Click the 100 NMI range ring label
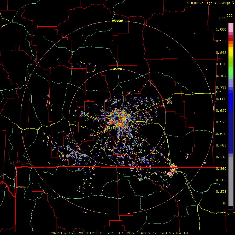This screenshot has width=235, height=235. pyautogui.click(x=117, y=21)
